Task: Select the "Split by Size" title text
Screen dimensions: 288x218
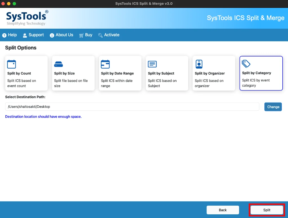Action: pos(64,73)
